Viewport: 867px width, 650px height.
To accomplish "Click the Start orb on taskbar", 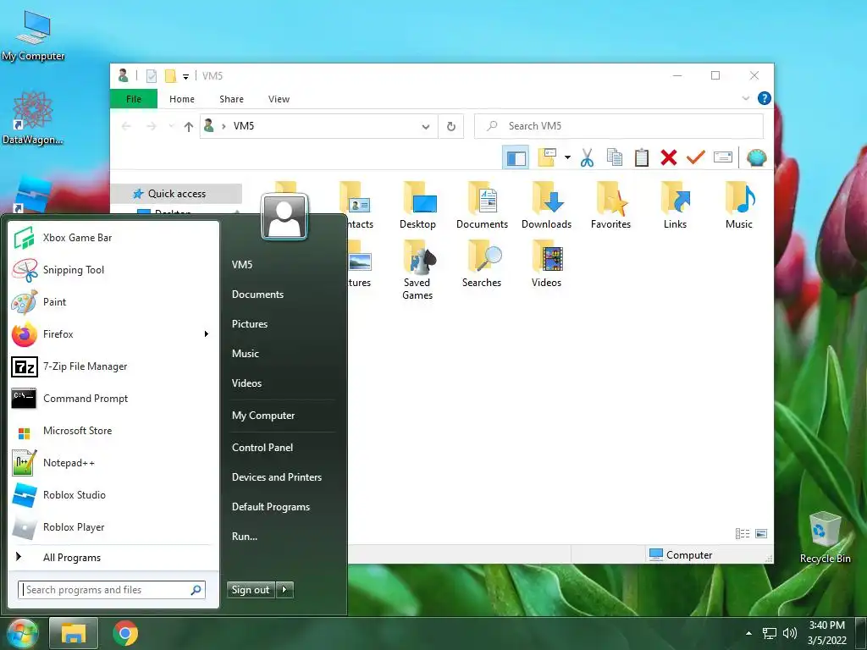I will click(x=22, y=633).
